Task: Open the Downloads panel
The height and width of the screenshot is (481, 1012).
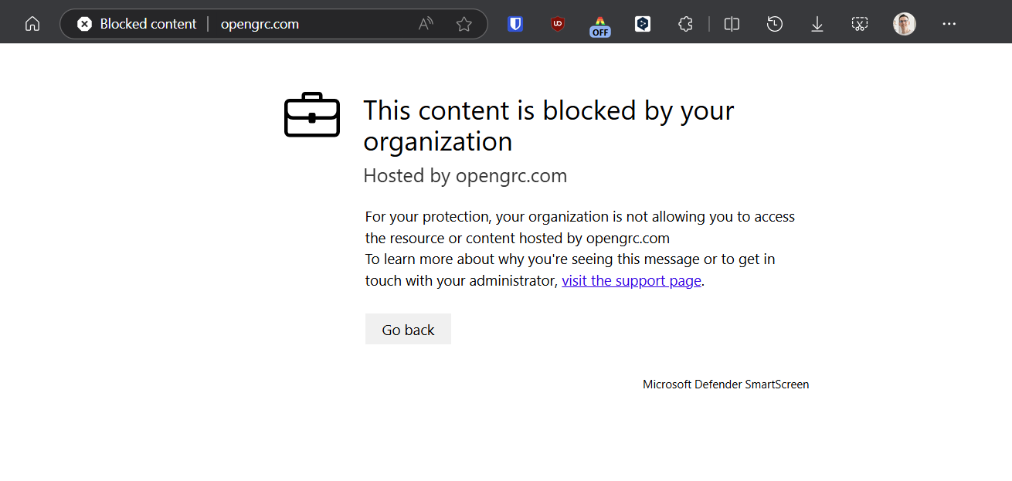Action: (817, 24)
